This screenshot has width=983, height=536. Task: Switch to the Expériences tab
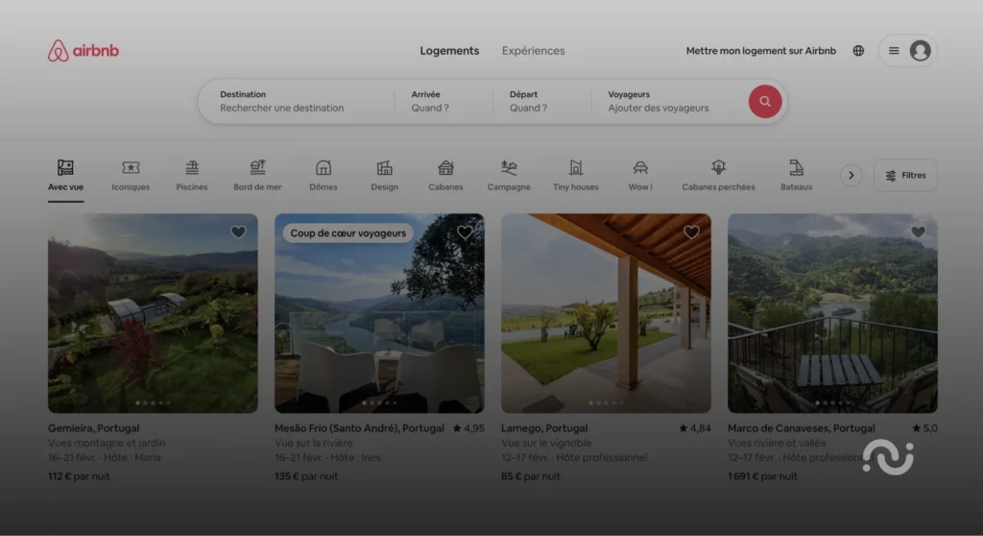click(x=534, y=51)
